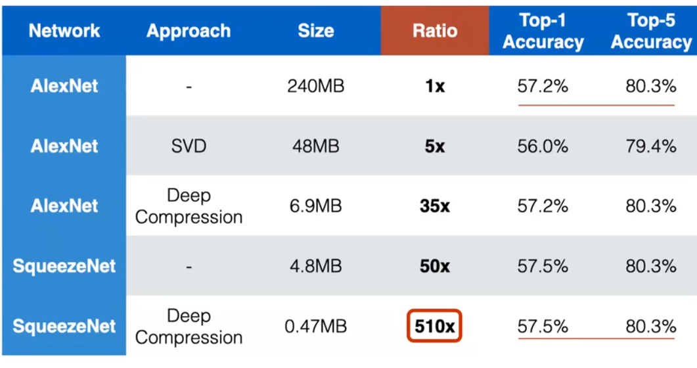Select the 79.4% Top-5 accuracy value
Viewport: 697px width, 368px height.
click(x=651, y=146)
